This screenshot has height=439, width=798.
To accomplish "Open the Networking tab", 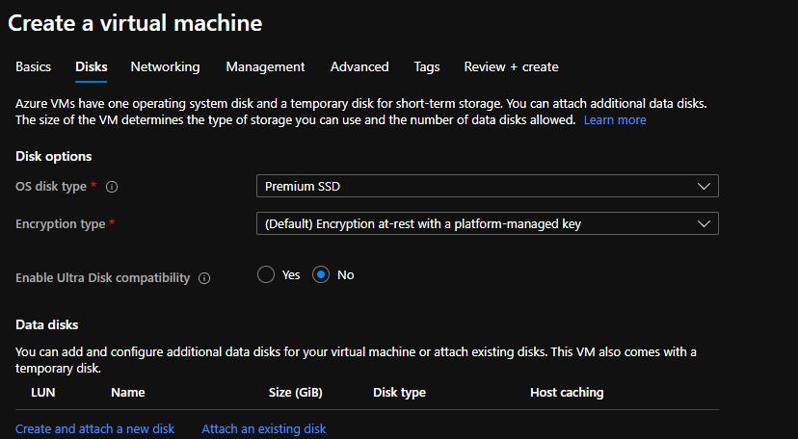I will [165, 66].
